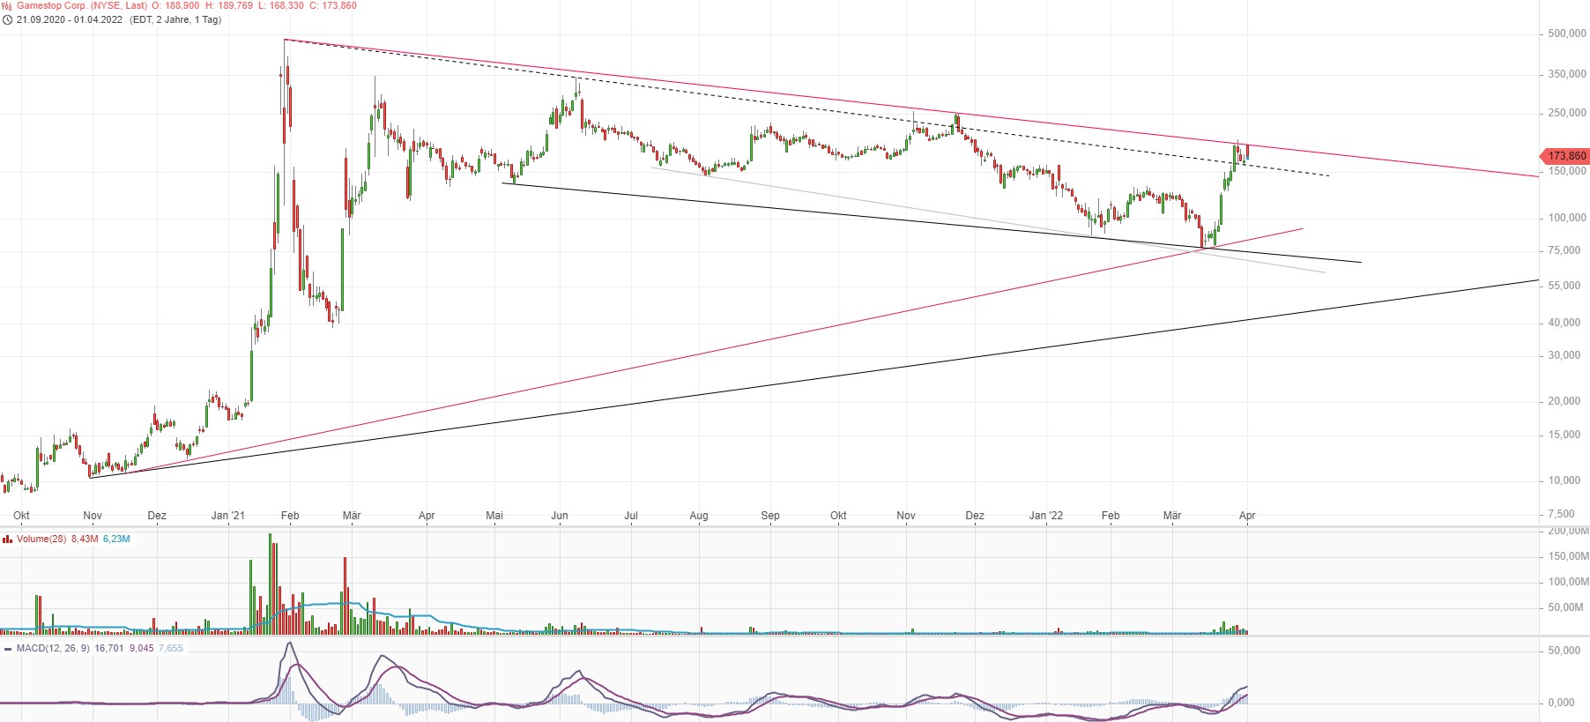1590x722 pixels.
Task: Open the MACD(12, 26, 9) indicator label
Action: (x=53, y=648)
